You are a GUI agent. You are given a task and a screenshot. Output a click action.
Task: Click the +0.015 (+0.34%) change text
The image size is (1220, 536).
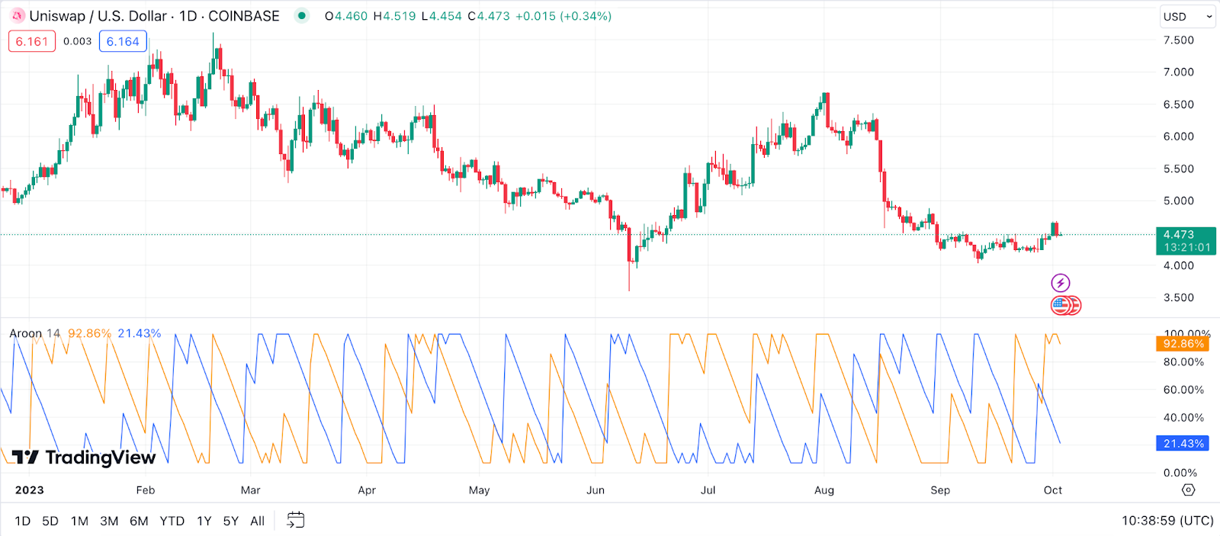[563, 16]
